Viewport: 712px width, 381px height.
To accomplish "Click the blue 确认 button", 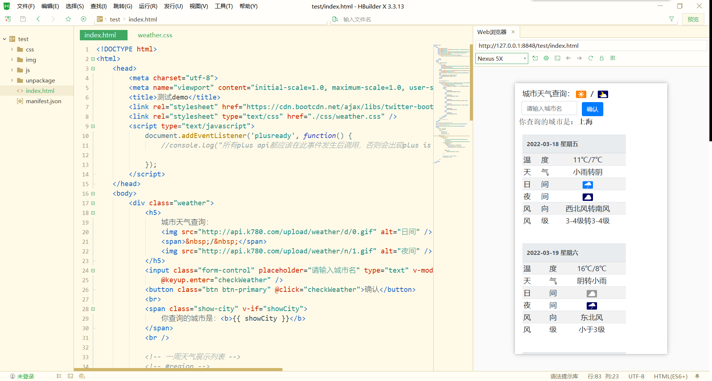I will pyautogui.click(x=592, y=109).
